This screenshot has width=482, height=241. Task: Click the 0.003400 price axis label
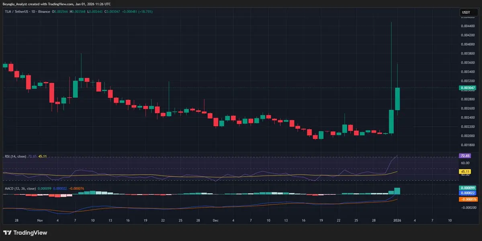pyautogui.click(x=467, y=72)
